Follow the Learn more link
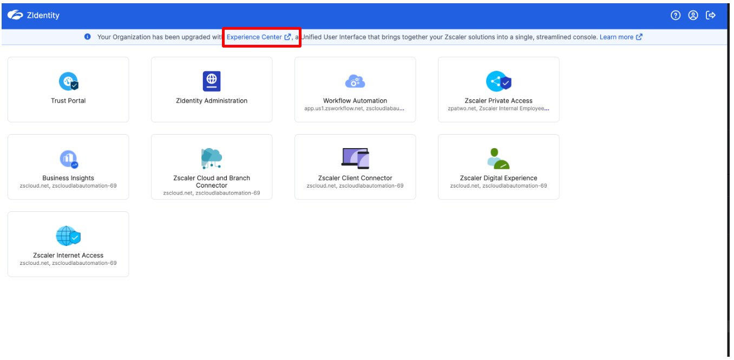The width and height of the screenshot is (734, 360). (x=617, y=37)
